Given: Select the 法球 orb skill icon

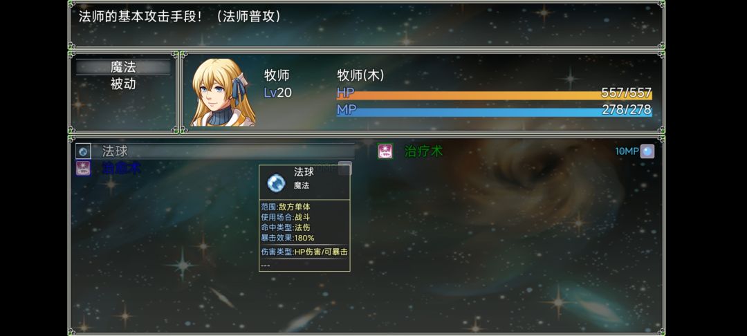Looking at the screenshot, I should (84, 151).
